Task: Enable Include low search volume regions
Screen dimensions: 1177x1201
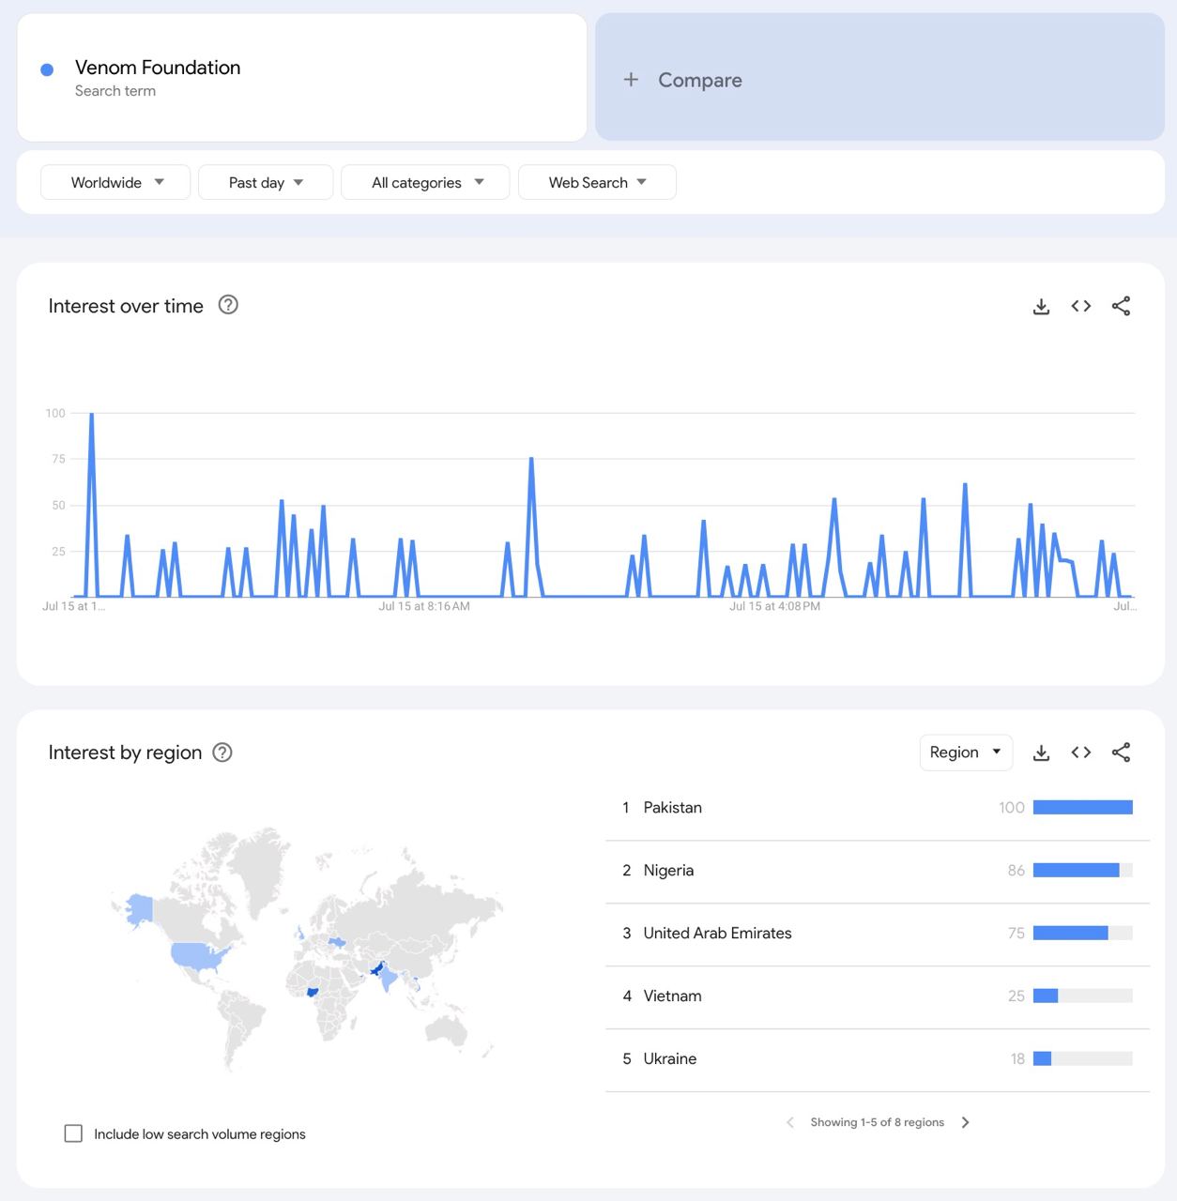Action: click(x=73, y=1133)
